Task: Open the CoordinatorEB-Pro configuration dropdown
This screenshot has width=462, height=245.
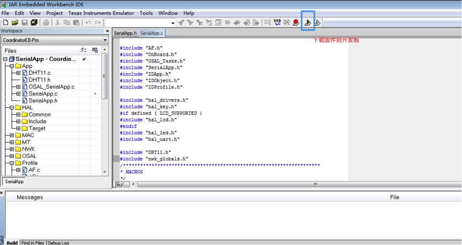Action: click(x=105, y=40)
